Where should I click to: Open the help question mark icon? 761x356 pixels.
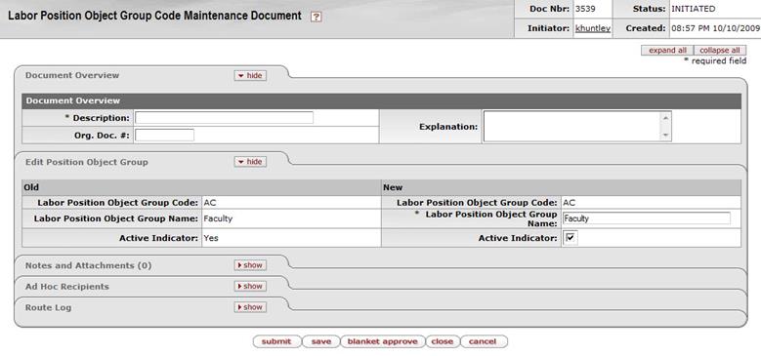coord(316,17)
